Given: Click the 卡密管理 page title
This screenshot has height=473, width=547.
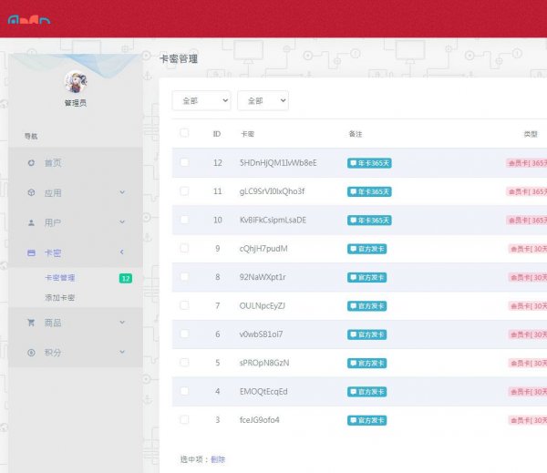Looking at the screenshot, I should tap(179, 59).
